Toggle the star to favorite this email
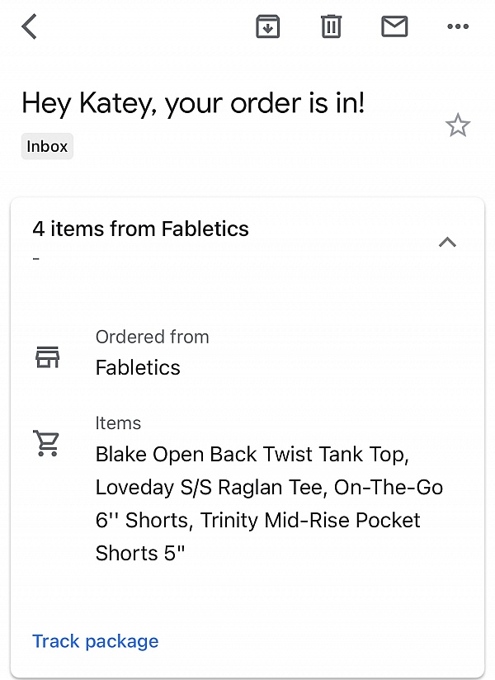 click(x=458, y=125)
